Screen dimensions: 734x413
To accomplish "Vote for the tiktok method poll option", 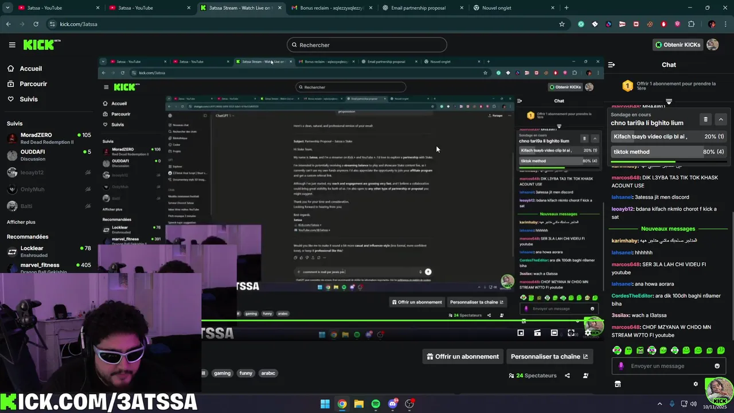I will pyautogui.click(x=669, y=152).
